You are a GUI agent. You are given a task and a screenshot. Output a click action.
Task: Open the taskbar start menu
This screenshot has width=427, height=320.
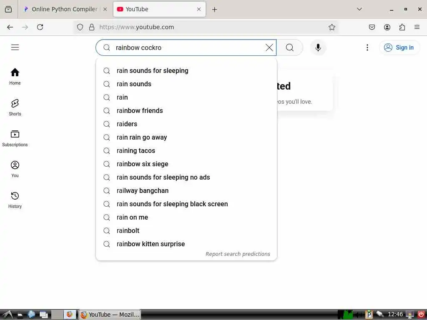(x=8, y=315)
